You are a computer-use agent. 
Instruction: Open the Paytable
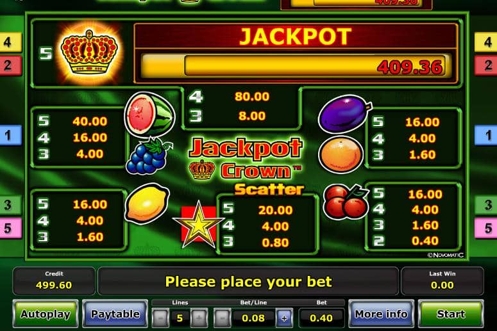point(115,314)
